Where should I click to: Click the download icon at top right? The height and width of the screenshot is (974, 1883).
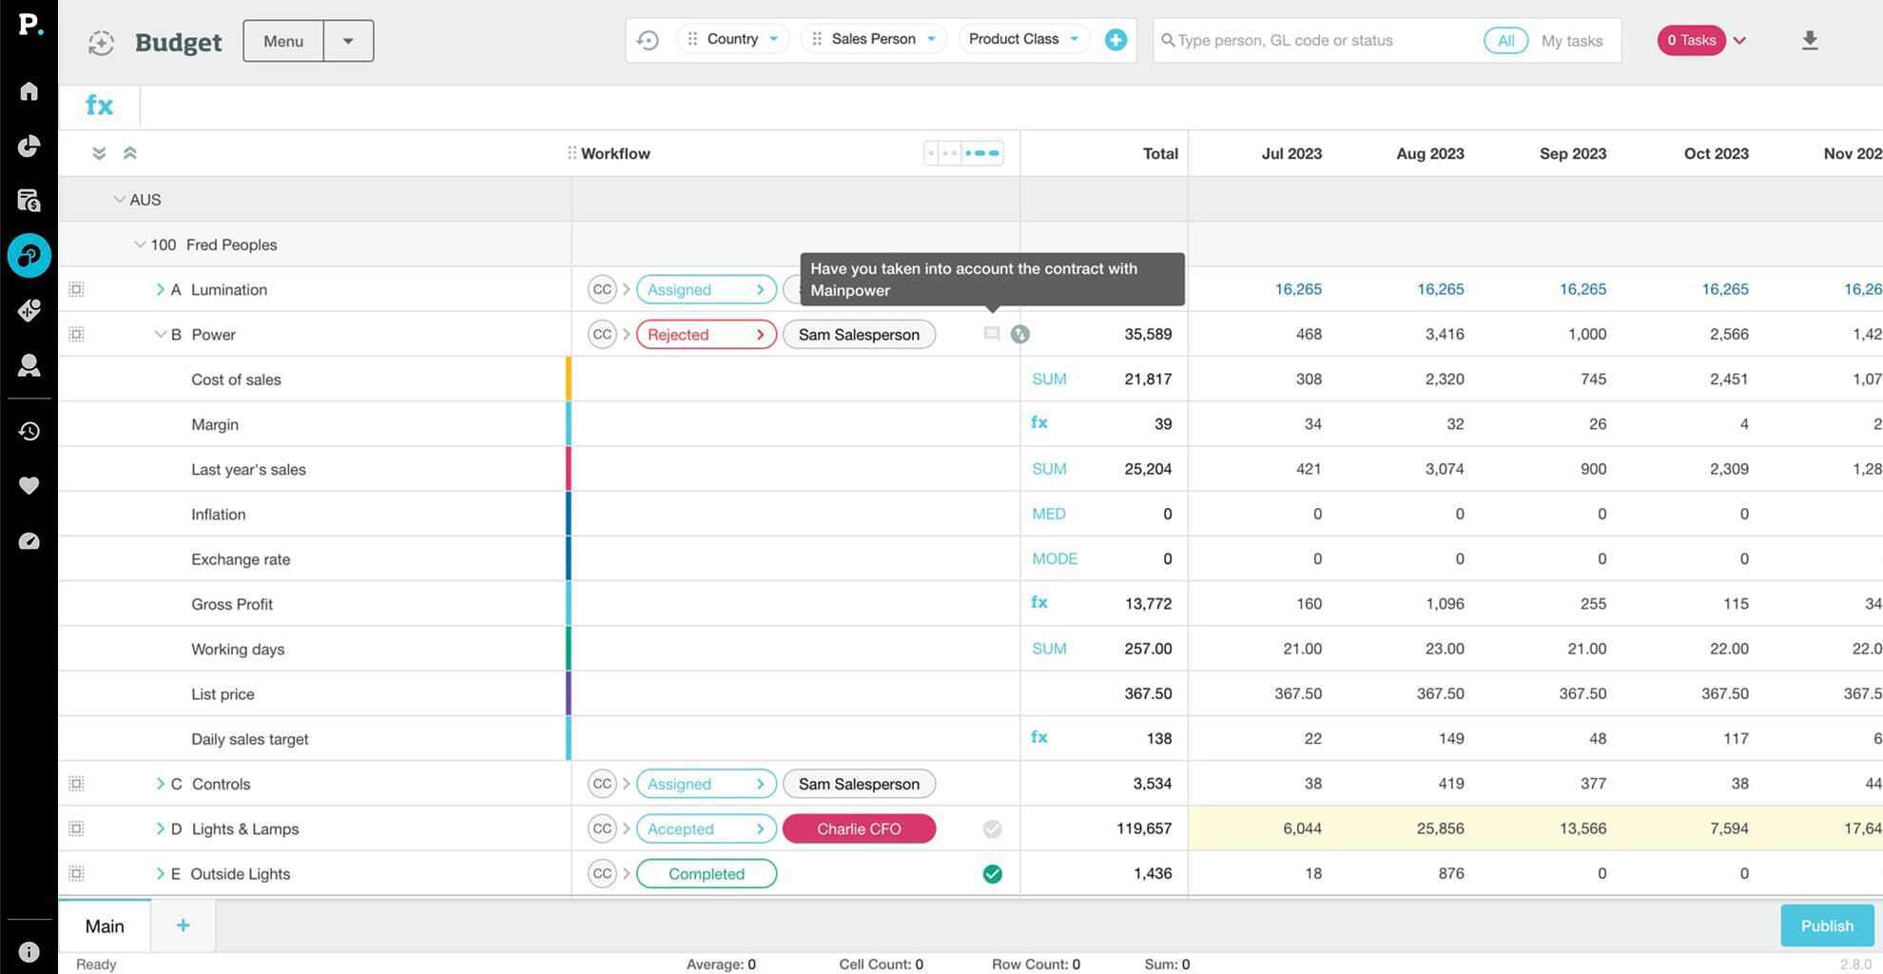tap(1809, 40)
